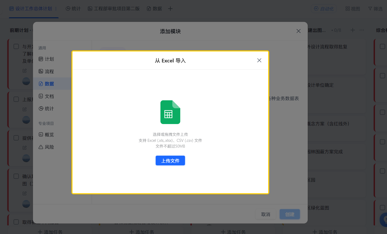Click the 上传文件 upload button
Screen dimensions: 387x234
(x=170, y=160)
